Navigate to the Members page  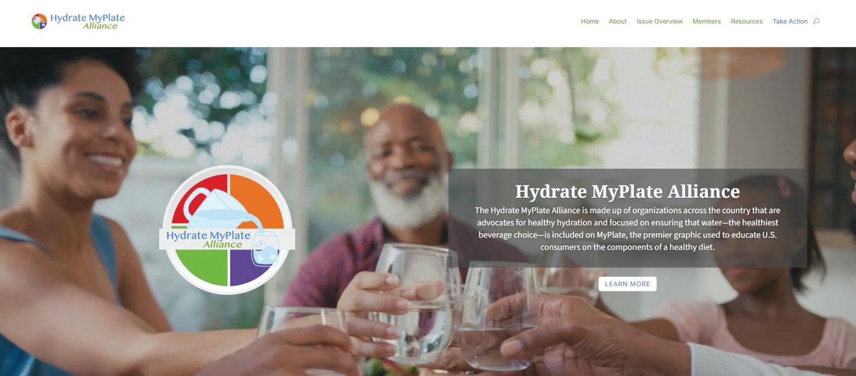[x=707, y=21]
